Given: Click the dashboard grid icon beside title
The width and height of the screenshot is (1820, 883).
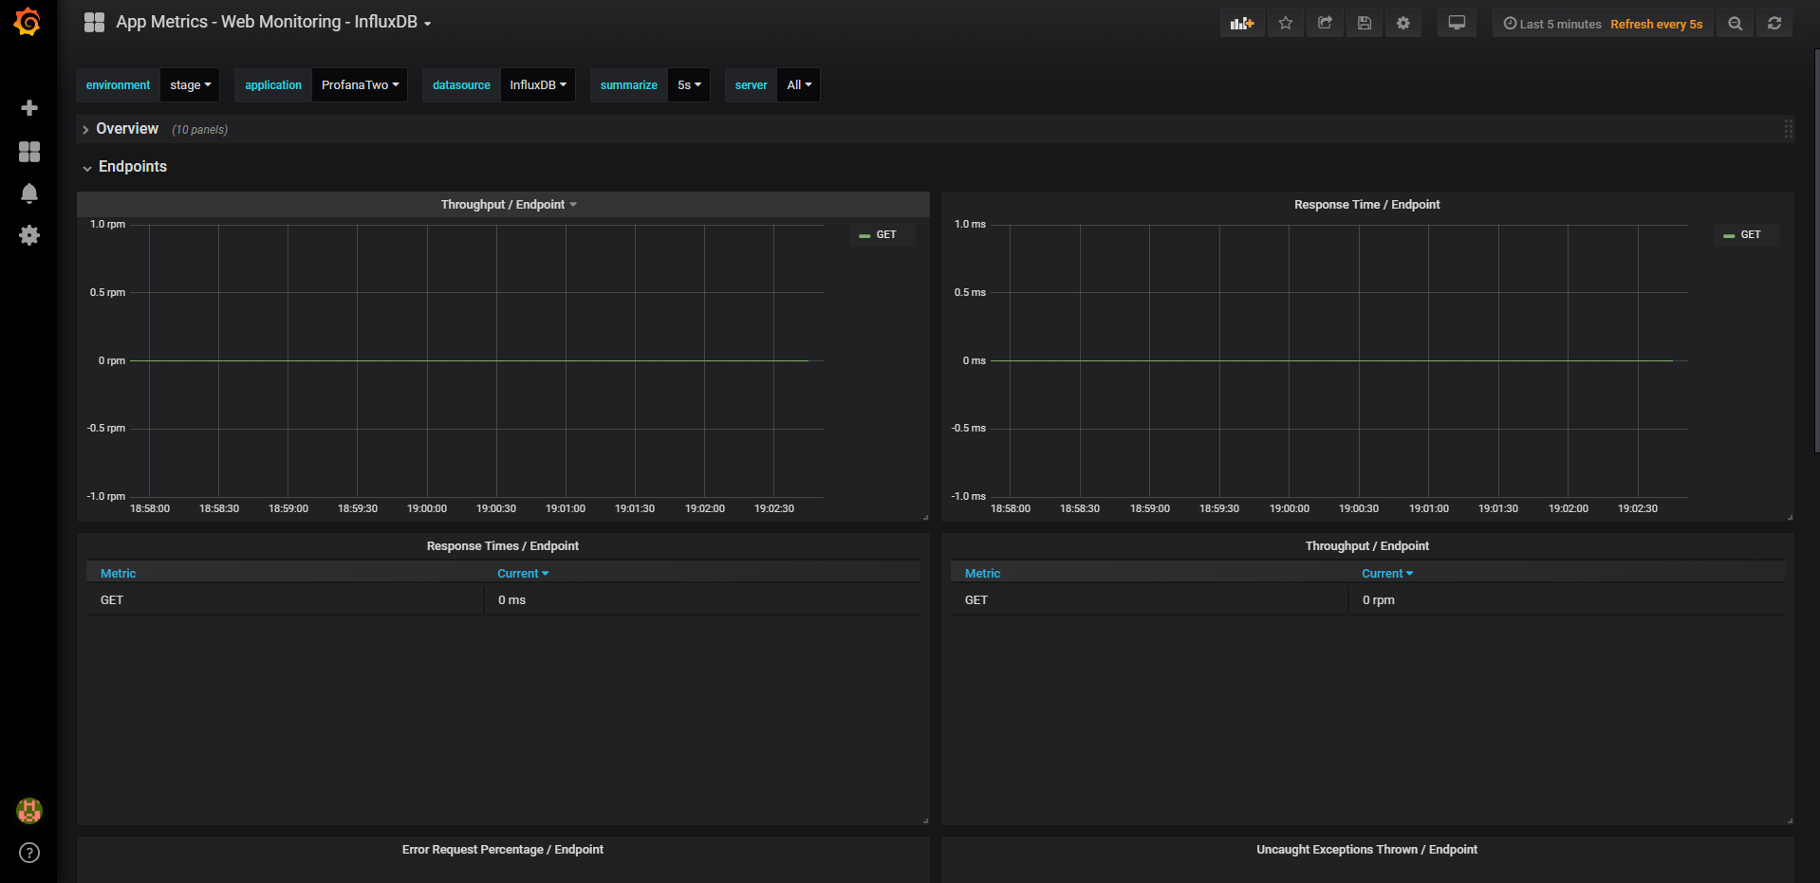Looking at the screenshot, I should click(94, 22).
